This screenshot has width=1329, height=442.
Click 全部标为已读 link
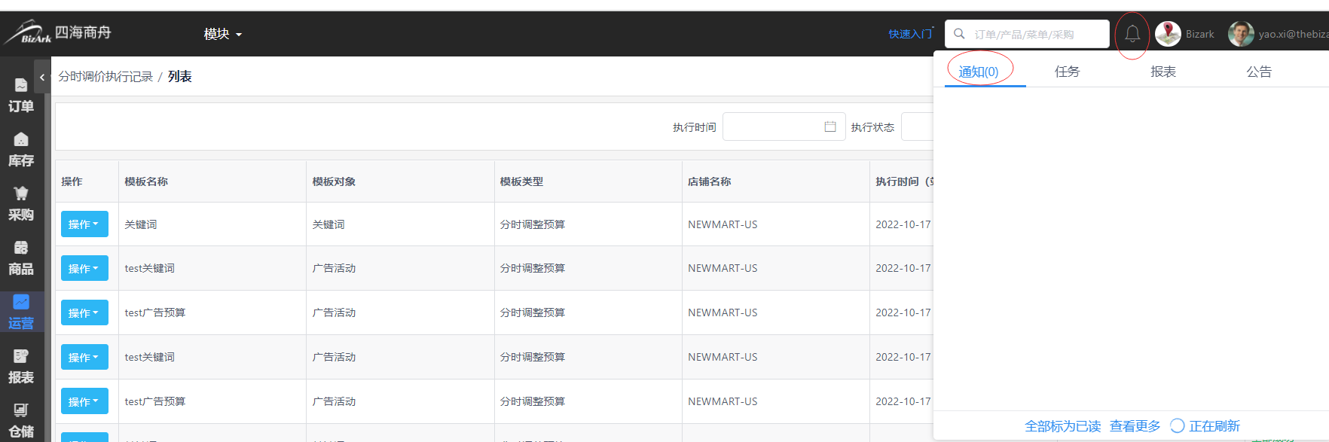coord(1063,426)
